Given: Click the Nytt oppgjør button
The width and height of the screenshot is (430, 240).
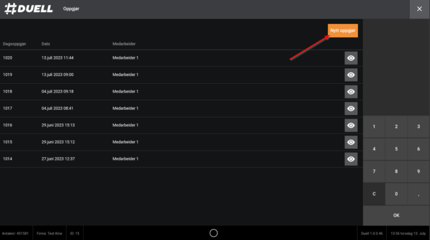Looking at the screenshot, I should [343, 31].
